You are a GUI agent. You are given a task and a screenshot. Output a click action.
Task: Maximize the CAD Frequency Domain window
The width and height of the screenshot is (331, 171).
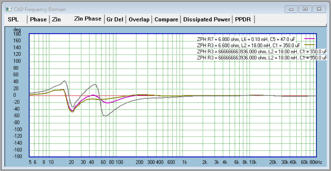(x=305, y=9)
